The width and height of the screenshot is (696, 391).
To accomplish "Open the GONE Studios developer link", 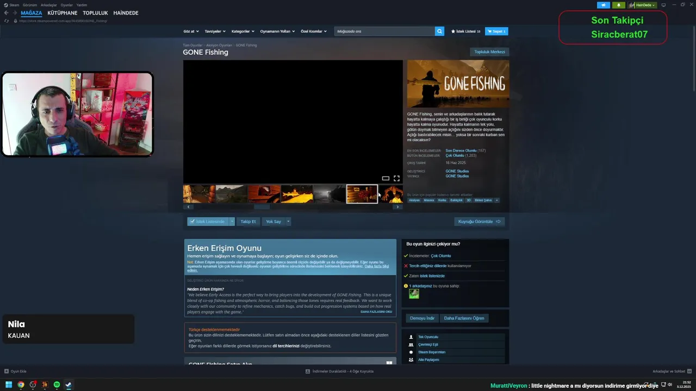I will click(x=457, y=171).
